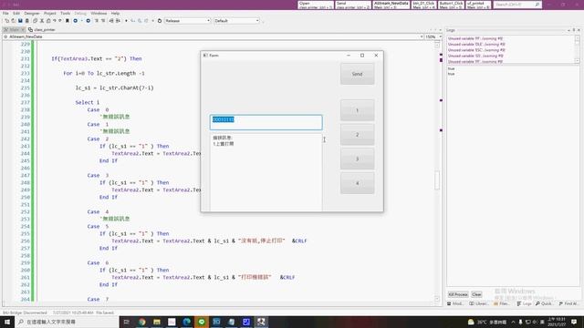Jump to AStream_NewData shortcut in the title bar

[391, 5]
